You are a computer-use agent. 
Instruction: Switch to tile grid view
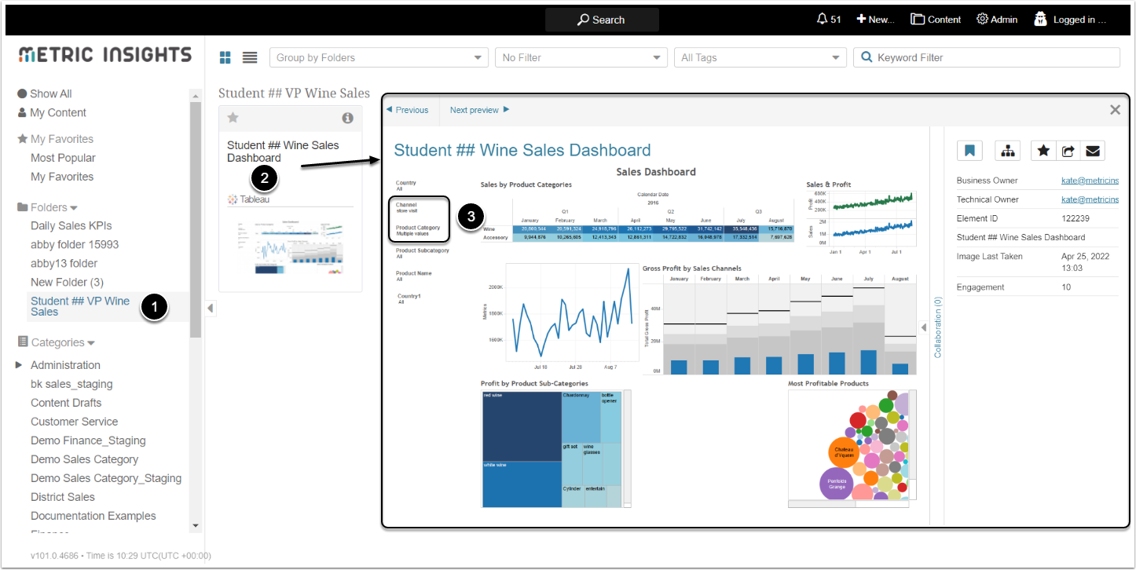pos(225,57)
